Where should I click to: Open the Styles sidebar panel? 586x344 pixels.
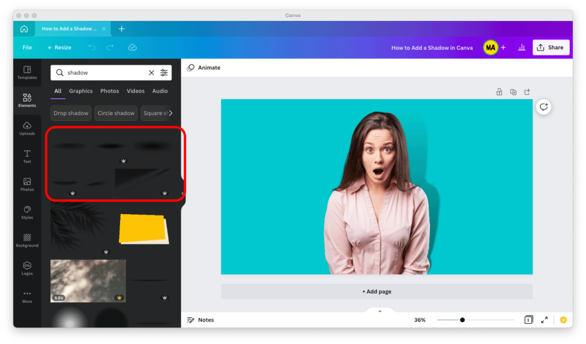(27, 212)
